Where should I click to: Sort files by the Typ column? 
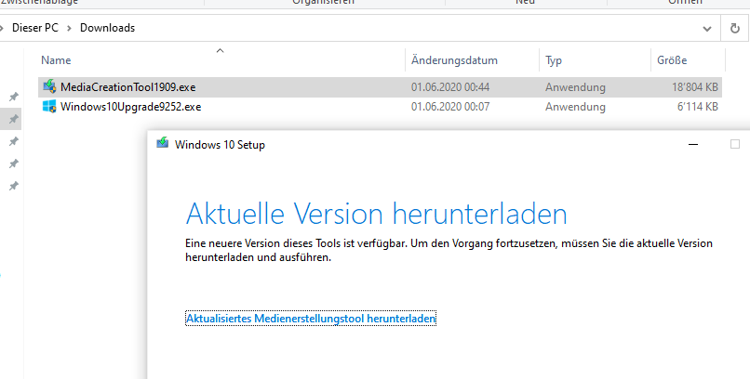pyautogui.click(x=554, y=60)
